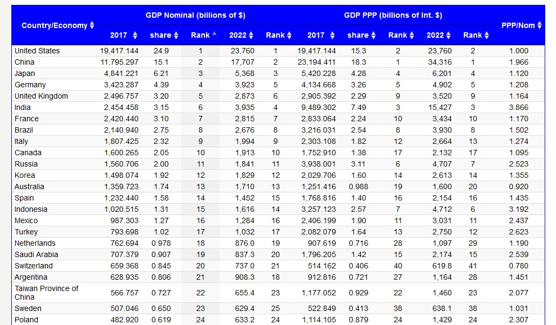This screenshot has width=556, height=325.
Task: Click Sweden PPP 2022 value 638.1
Action: pos(442,309)
